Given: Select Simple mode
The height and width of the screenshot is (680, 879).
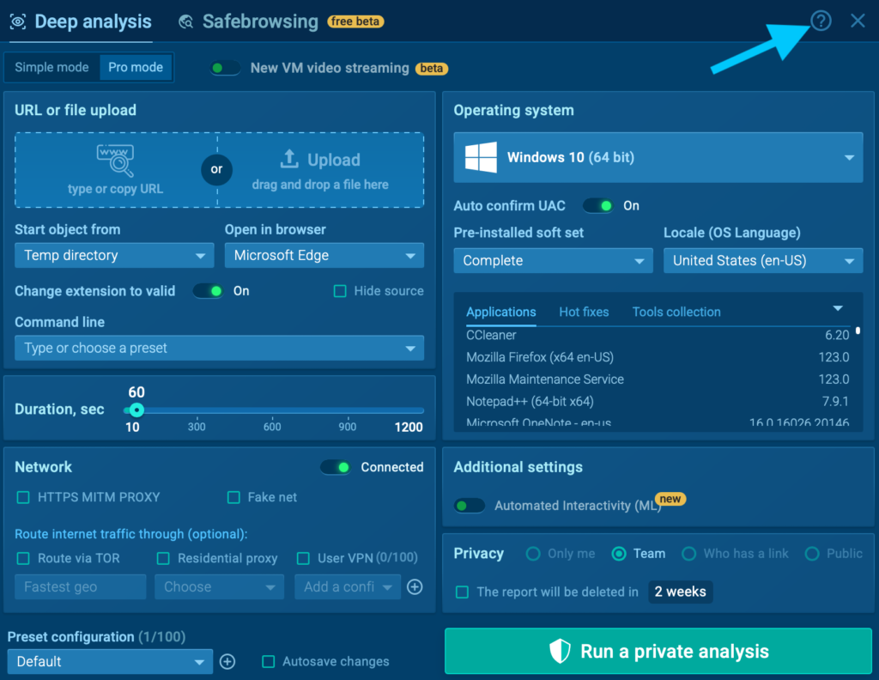Looking at the screenshot, I should (52, 67).
